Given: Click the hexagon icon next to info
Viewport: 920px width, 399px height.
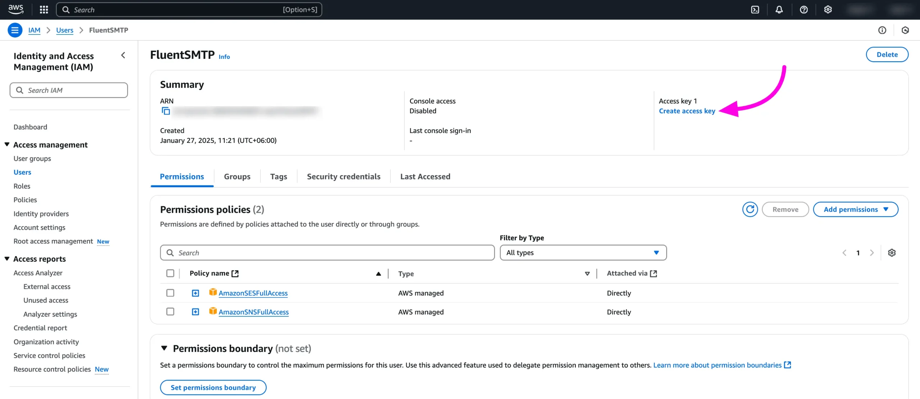Looking at the screenshot, I should [x=905, y=30].
